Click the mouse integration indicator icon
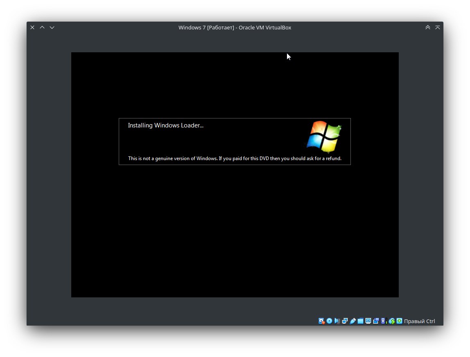This screenshot has height=357, width=470. tap(391, 321)
